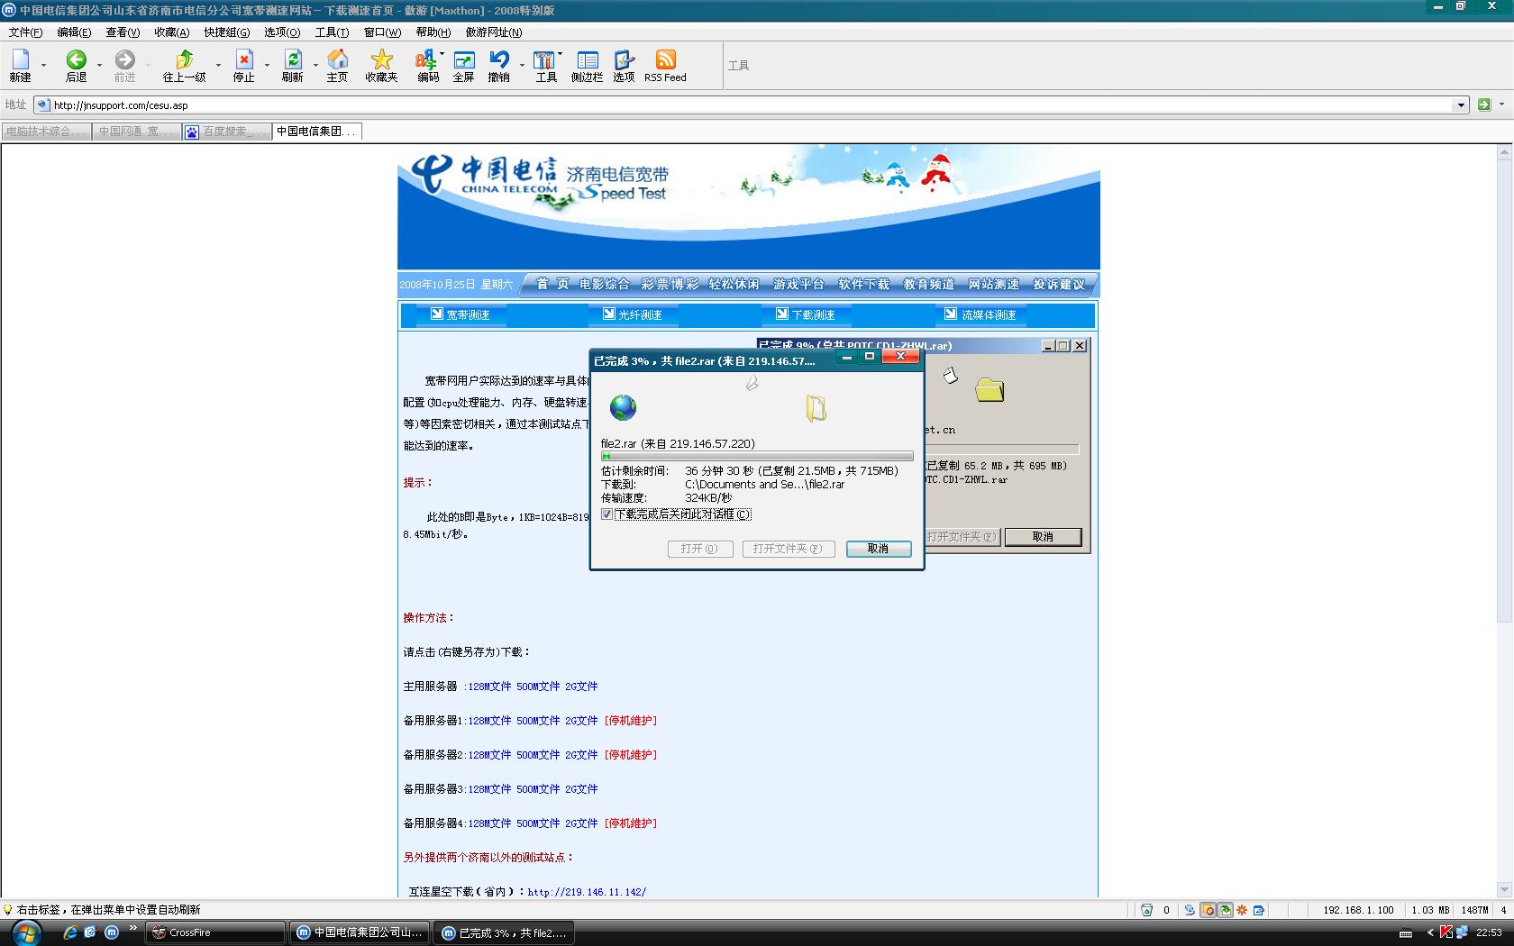The height and width of the screenshot is (946, 1514).
Task: Click the 编码 encoding icon
Action: tap(427, 65)
